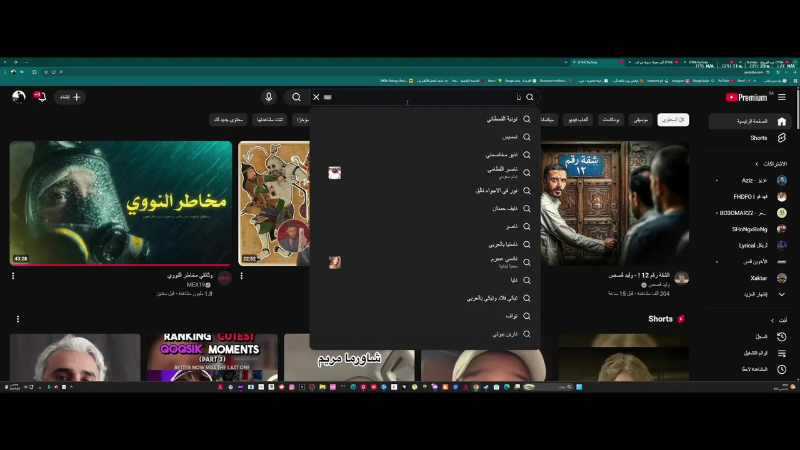This screenshot has width=800, height=450.
Task: Select suggestion نانسي عجرم
Action: pos(425,262)
